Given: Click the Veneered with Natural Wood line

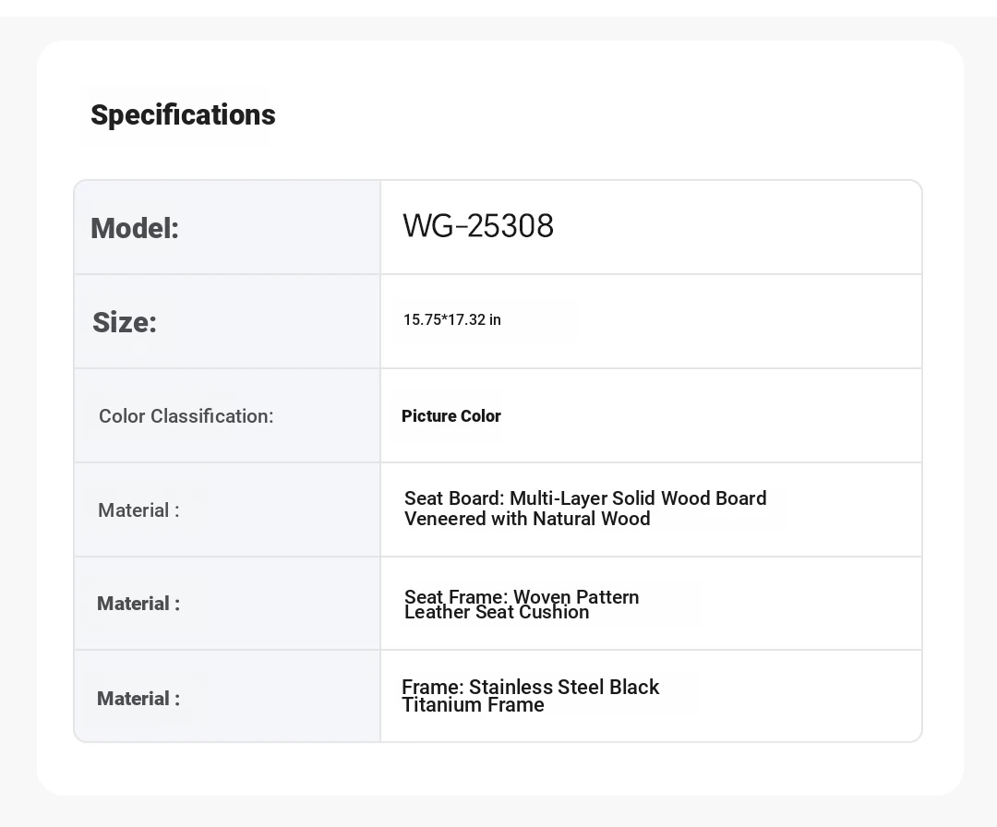Looking at the screenshot, I should [527, 519].
